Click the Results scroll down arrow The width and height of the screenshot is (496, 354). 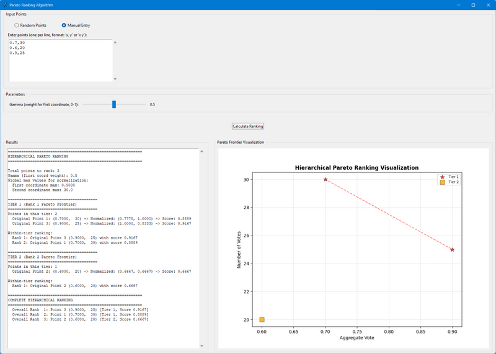pyautogui.click(x=202, y=346)
